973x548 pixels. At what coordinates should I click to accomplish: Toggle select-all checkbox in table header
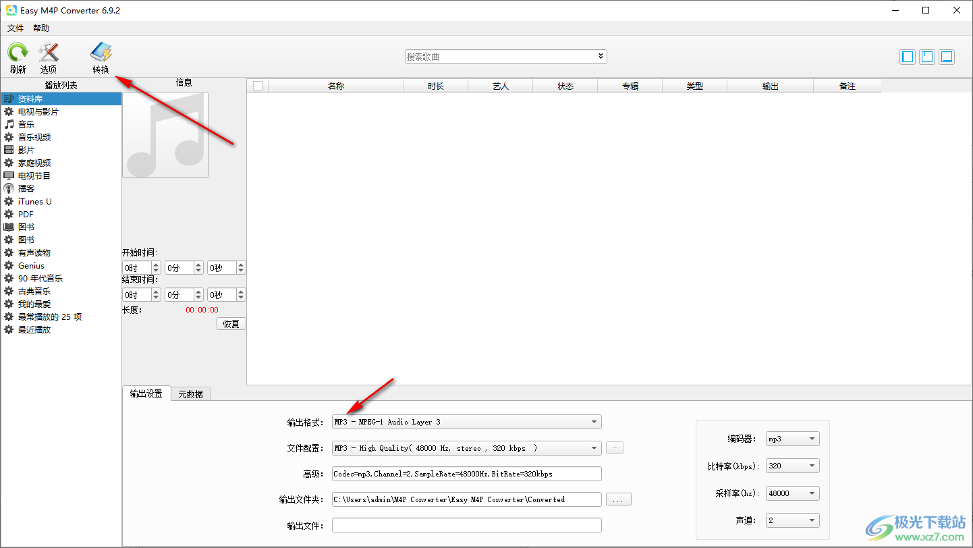257,86
